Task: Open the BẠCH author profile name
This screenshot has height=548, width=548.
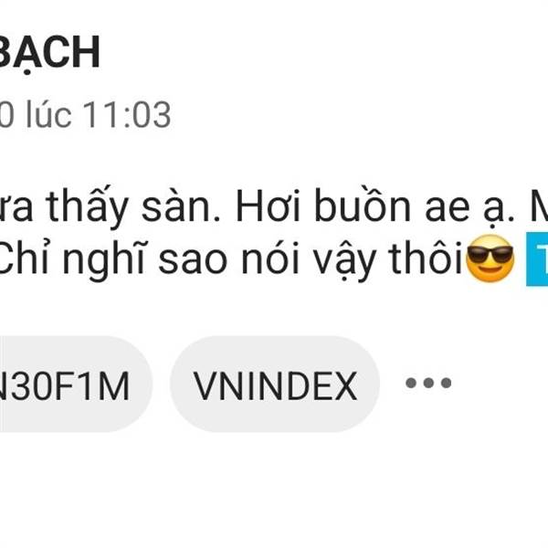Action: [49, 54]
